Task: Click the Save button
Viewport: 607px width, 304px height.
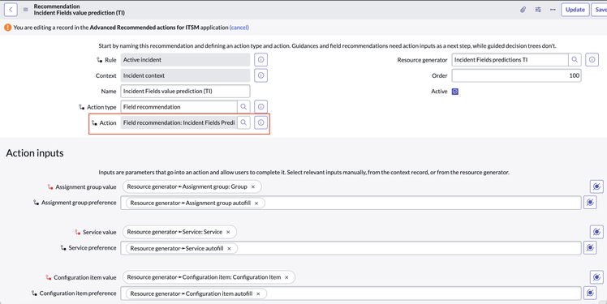Action: tap(600, 10)
